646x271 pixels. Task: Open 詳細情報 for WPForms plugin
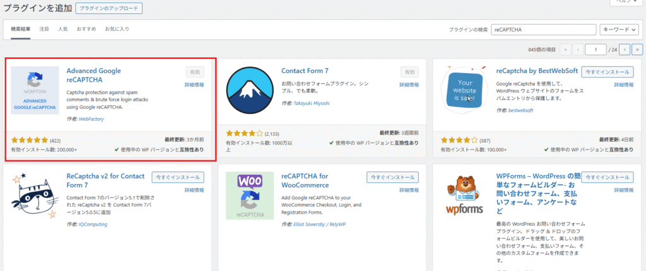(624, 190)
